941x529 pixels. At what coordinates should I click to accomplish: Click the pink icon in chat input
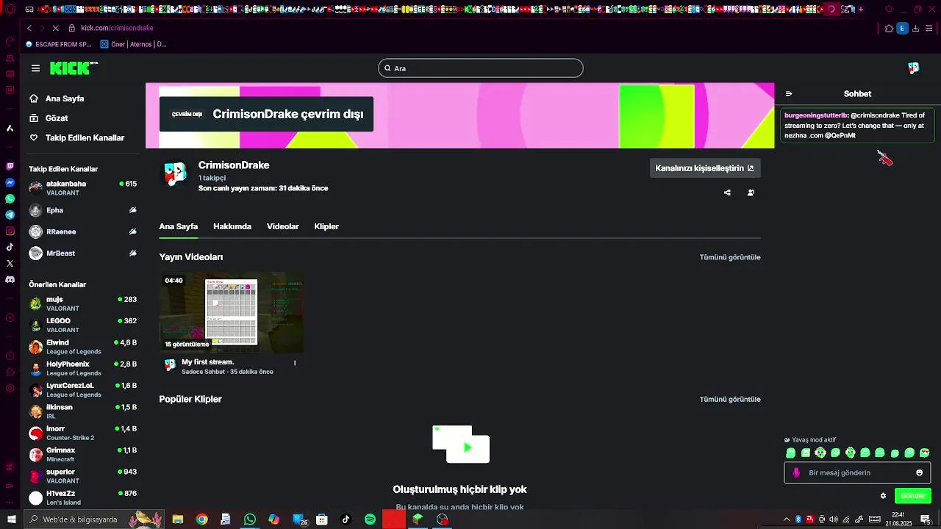point(796,473)
